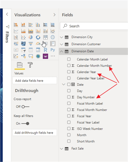
Task: Insert a stacked area chart visual
Action: tap(31, 31)
